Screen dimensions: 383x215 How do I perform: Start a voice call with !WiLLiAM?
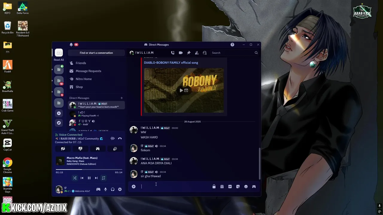click(x=173, y=53)
